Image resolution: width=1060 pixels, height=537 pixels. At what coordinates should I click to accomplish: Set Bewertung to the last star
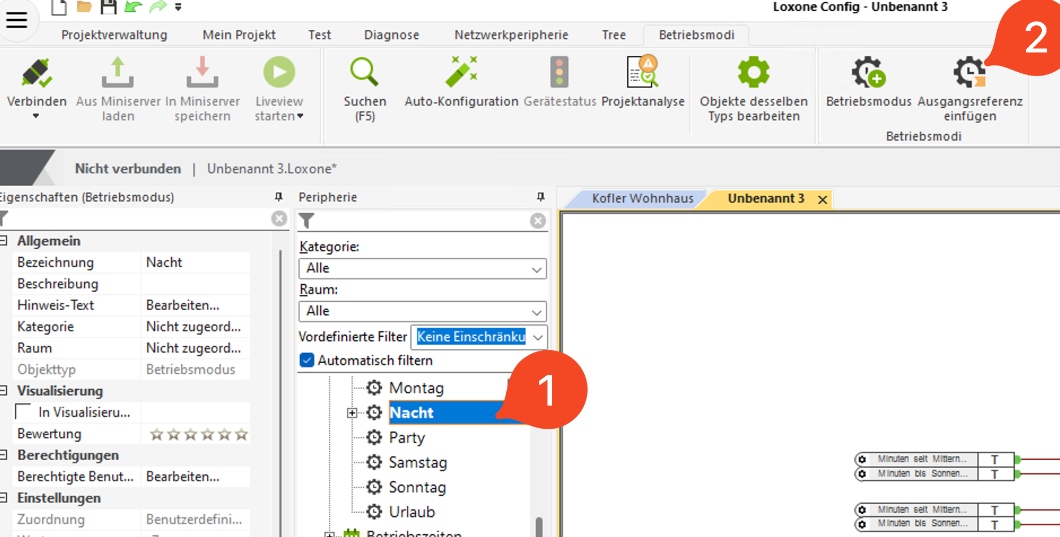pyautogui.click(x=241, y=434)
